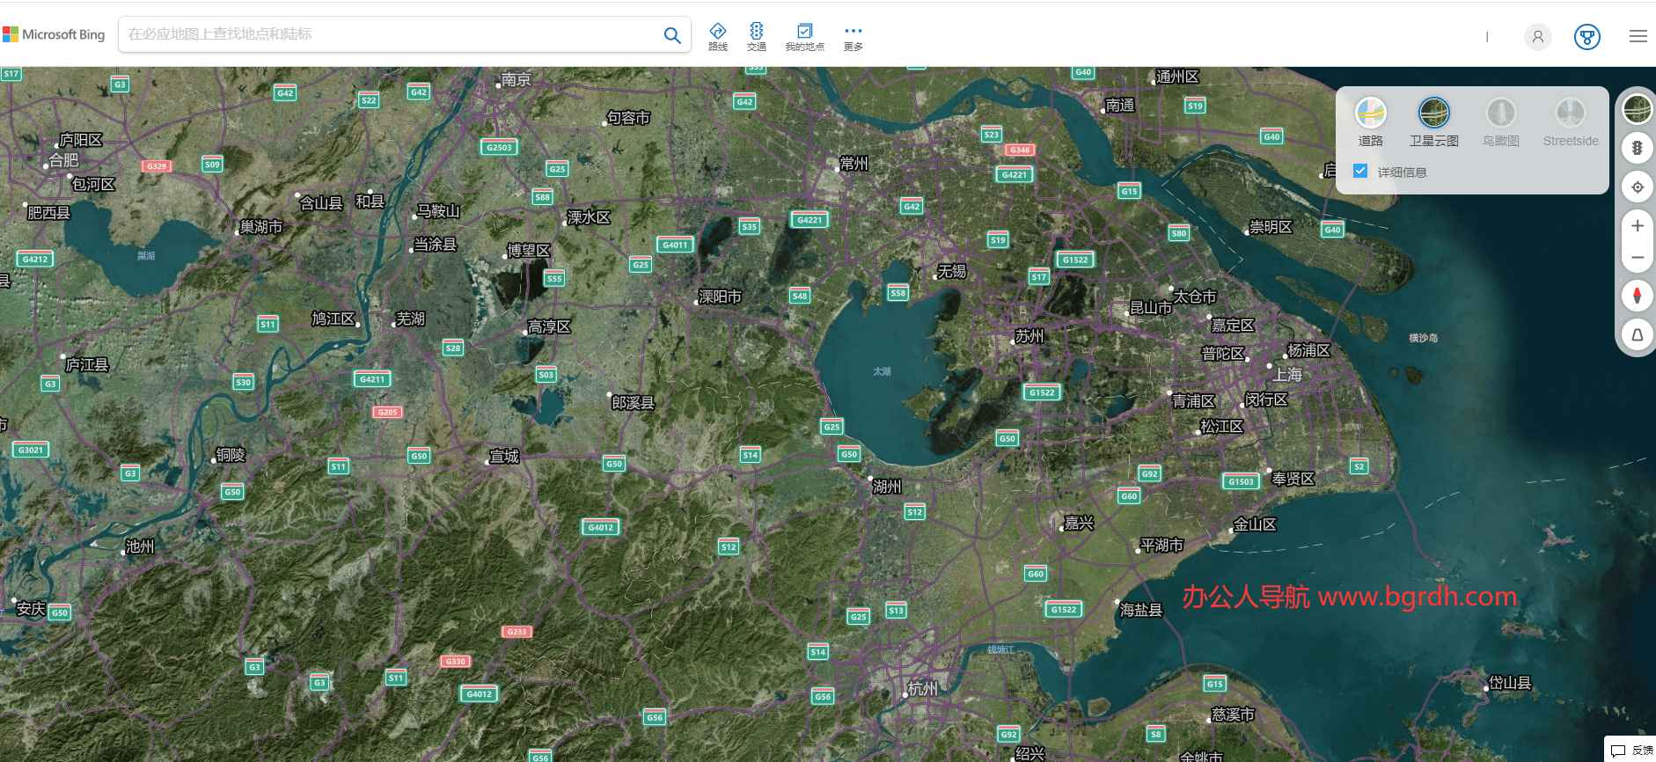The image size is (1656, 762).
Task: Select the 道路 road map style
Action: click(1370, 122)
